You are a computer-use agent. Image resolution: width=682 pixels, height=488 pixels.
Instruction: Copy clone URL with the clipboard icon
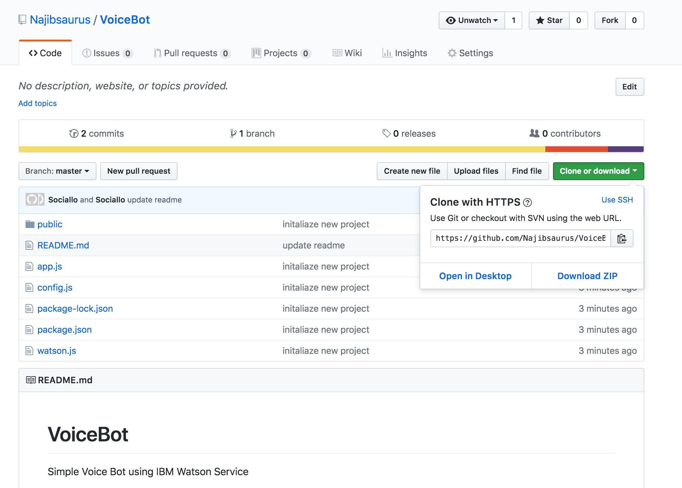pos(622,238)
